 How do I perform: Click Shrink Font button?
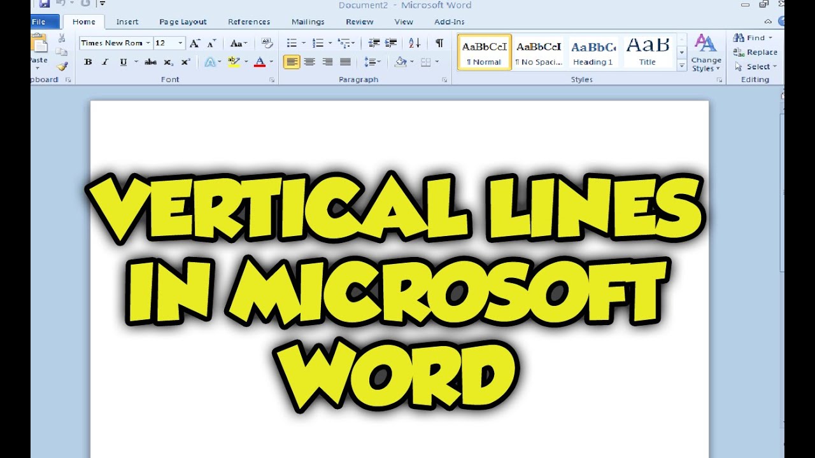(x=212, y=43)
